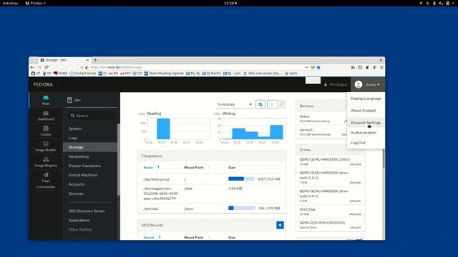Open the /dev/fedora/root filesystem row

pos(212,179)
